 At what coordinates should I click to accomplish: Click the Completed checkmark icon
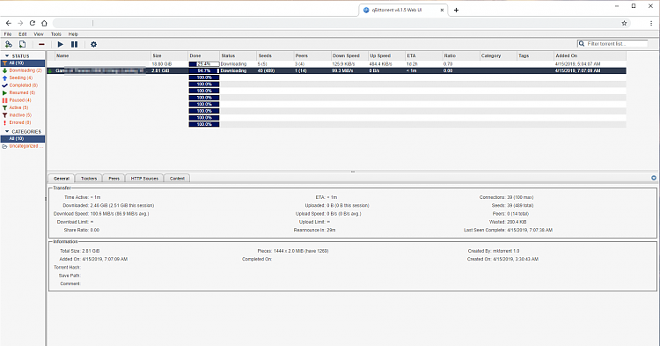(x=5, y=85)
